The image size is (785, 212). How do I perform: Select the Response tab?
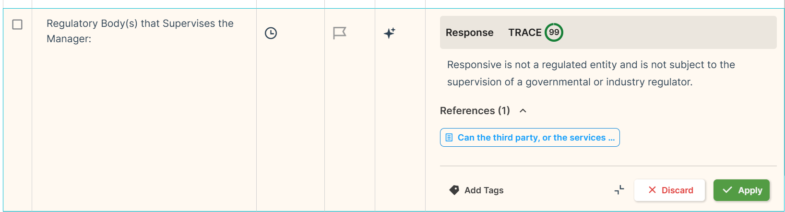pos(469,33)
